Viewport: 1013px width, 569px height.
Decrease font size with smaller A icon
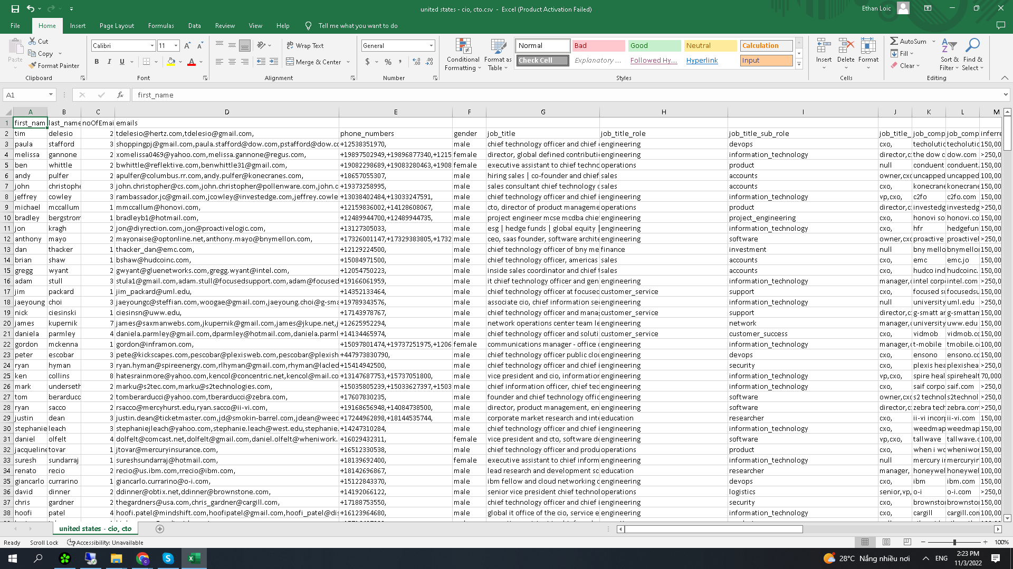tap(200, 46)
